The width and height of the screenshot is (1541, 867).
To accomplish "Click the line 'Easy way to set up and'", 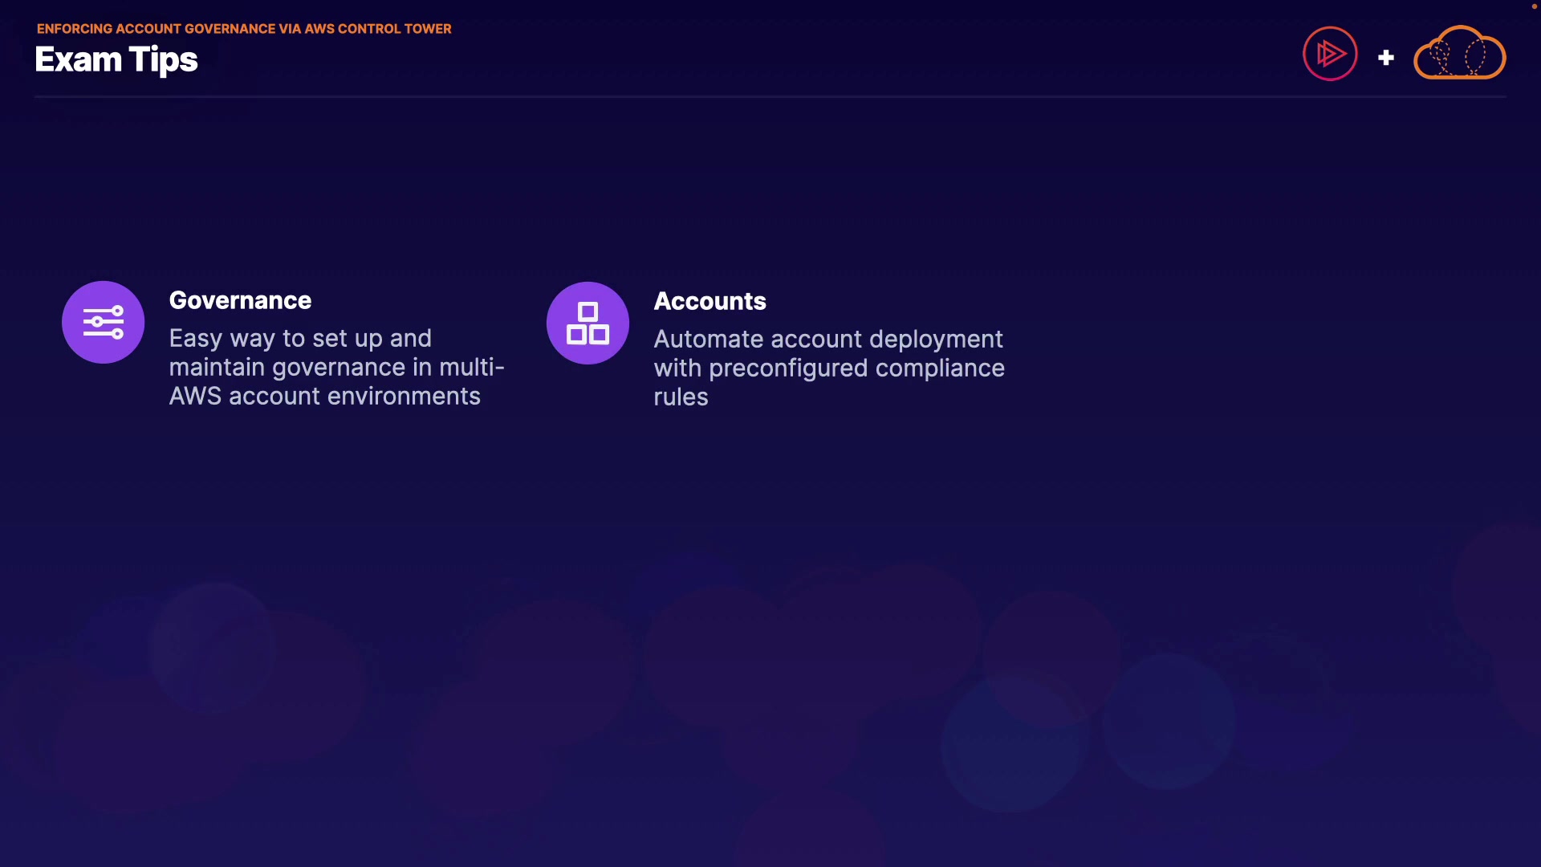I will coord(300,338).
